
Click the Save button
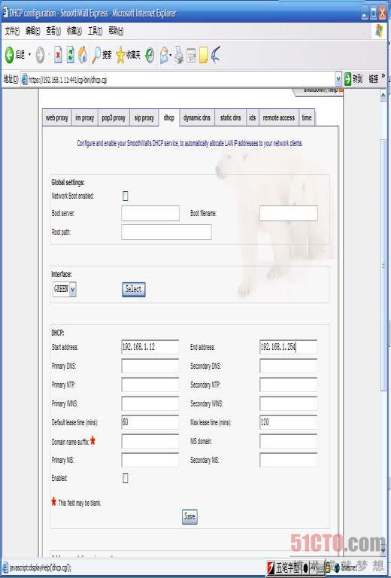click(x=189, y=517)
